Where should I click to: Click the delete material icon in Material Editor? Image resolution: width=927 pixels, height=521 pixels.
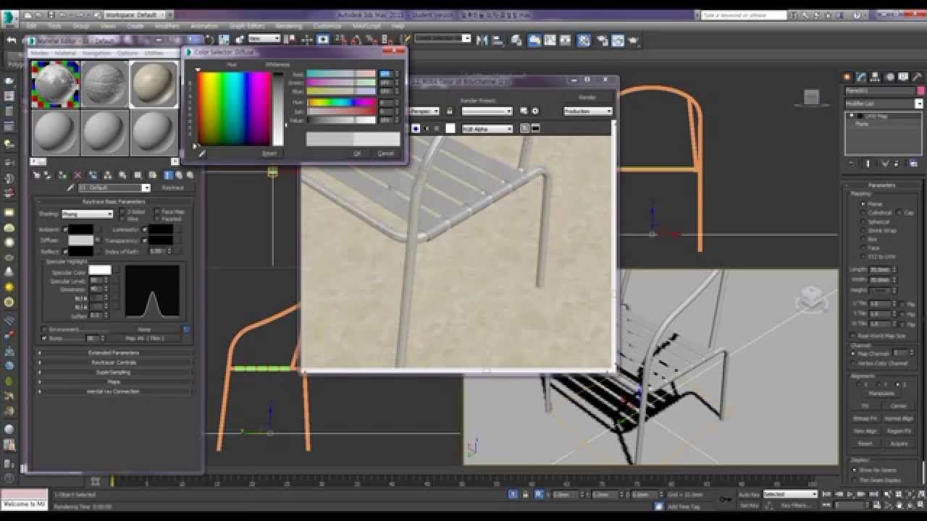pos(78,175)
